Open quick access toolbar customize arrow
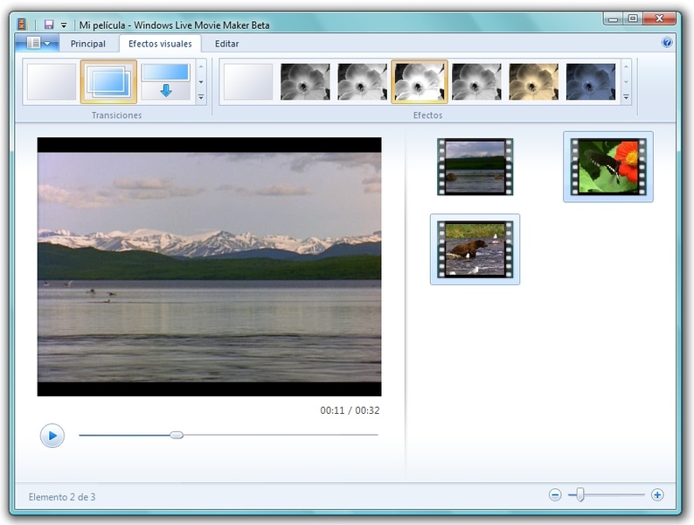This screenshot has width=694, height=525. (x=64, y=25)
